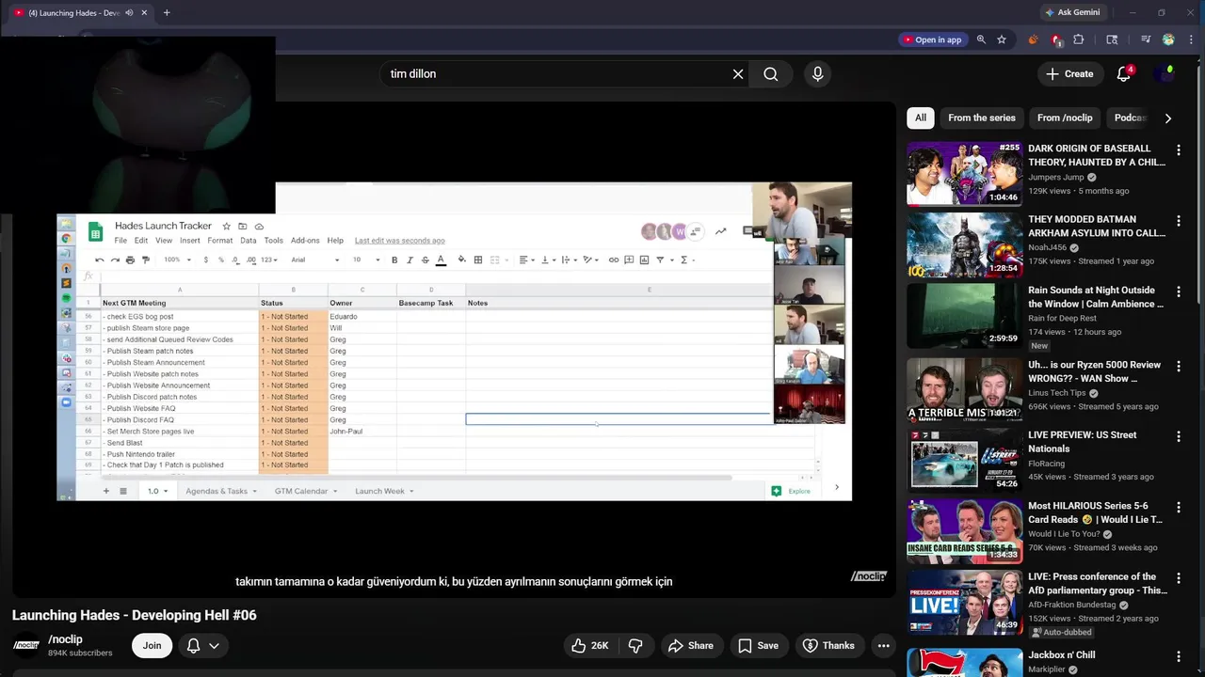Open the Jumpers Jump channel link
The image size is (1205, 677).
pos(1056,177)
